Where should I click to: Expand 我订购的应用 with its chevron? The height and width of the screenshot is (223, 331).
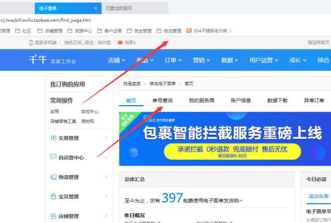pyautogui.click(x=106, y=84)
